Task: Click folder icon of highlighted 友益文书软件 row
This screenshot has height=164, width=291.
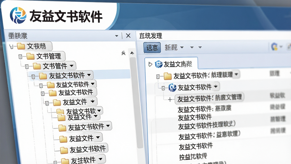Action: coord(43,76)
